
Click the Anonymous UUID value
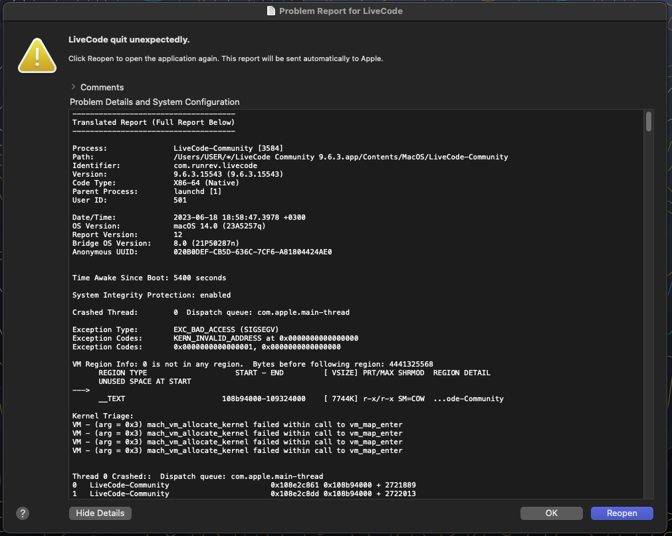[252, 252]
